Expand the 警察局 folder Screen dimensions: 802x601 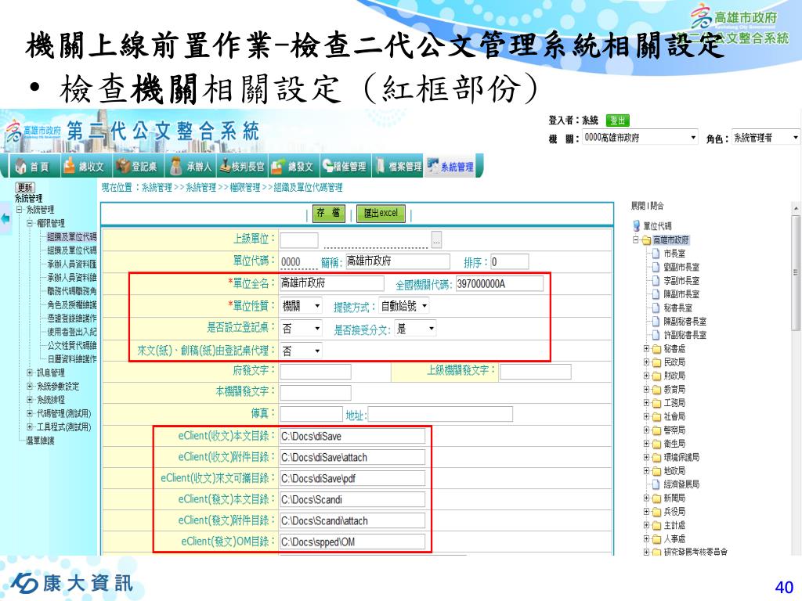(x=646, y=430)
